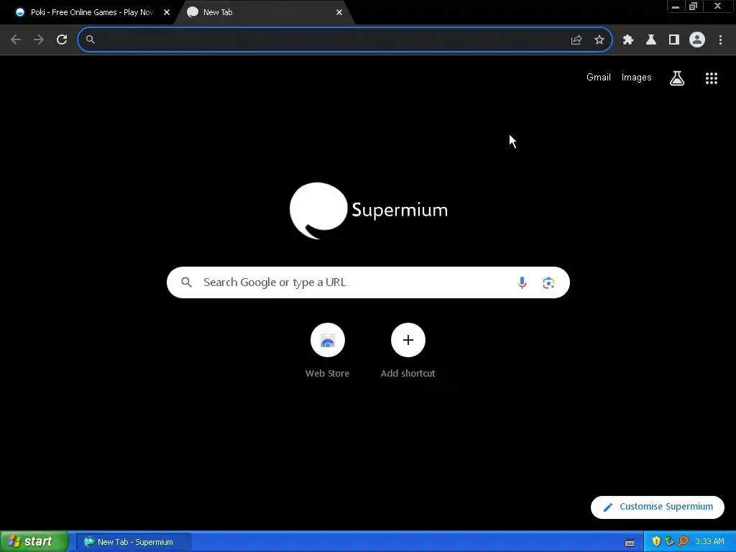This screenshot has height=552, width=736.
Task: Open the security shield tray icon
Action: coord(656,542)
